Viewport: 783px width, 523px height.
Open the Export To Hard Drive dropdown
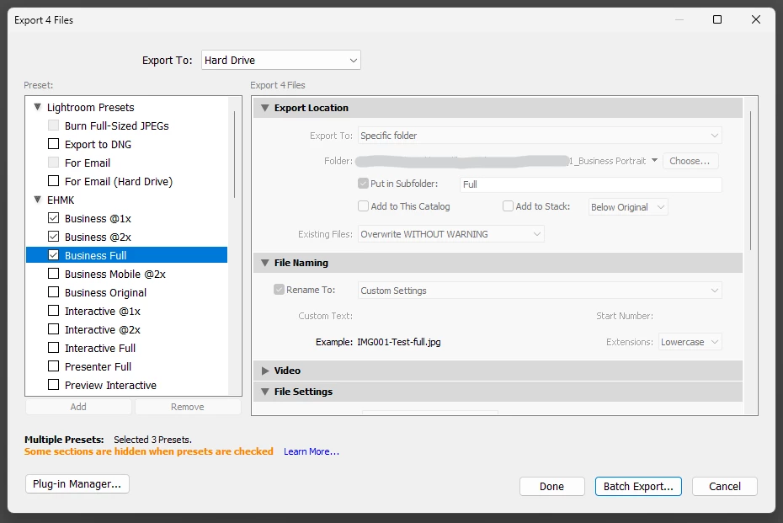pyautogui.click(x=280, y=60)
